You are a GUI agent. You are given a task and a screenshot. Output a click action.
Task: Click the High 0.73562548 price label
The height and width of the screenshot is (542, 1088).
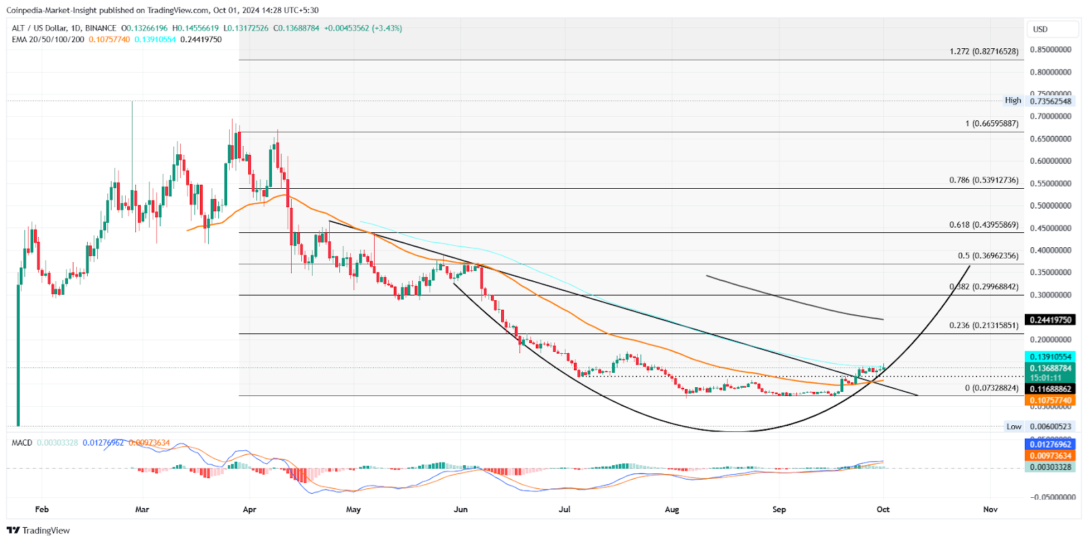(1039, 101)
